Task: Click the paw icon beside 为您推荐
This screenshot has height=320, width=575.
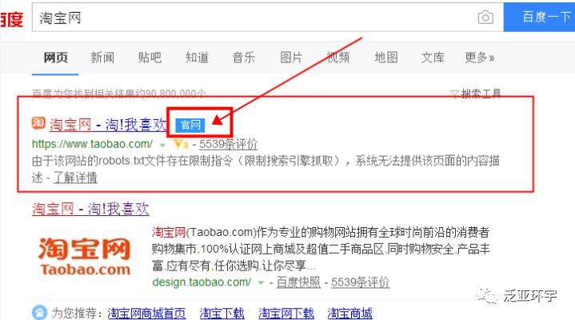Action: click(39, 313)
